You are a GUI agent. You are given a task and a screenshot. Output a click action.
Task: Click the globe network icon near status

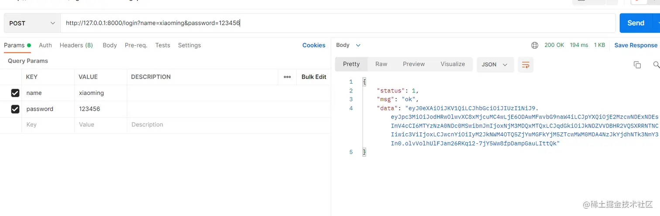point(535,45)
